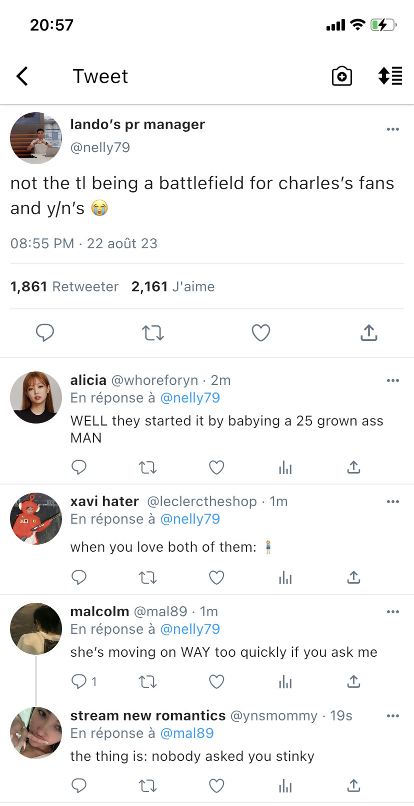Open three-dot menu on malcolm's reply

[x=393, y=612]
